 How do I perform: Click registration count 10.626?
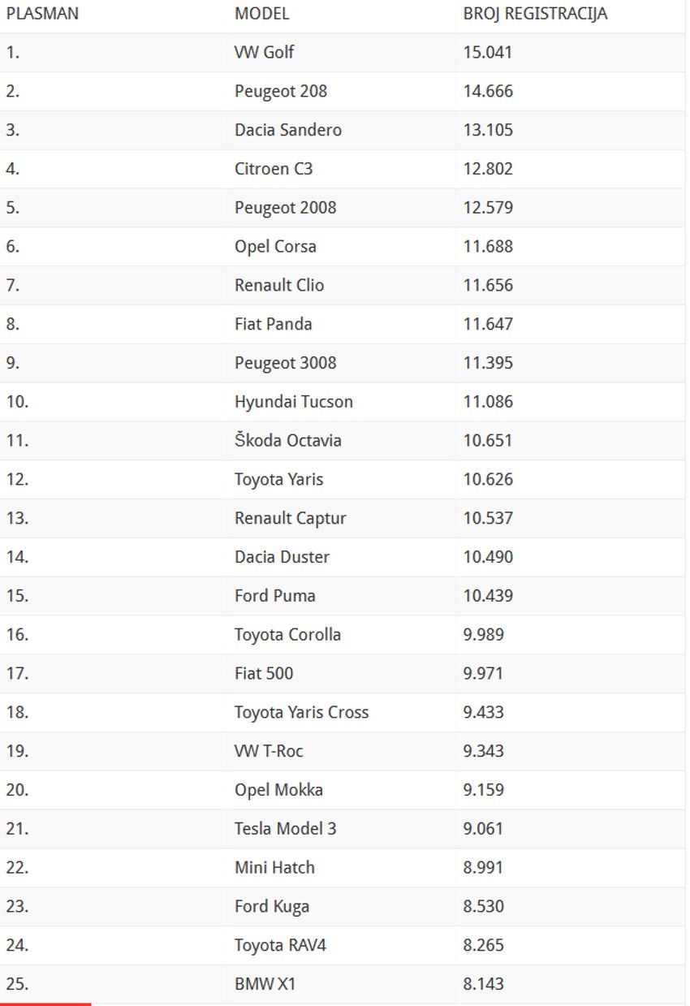tap(488, 479)
